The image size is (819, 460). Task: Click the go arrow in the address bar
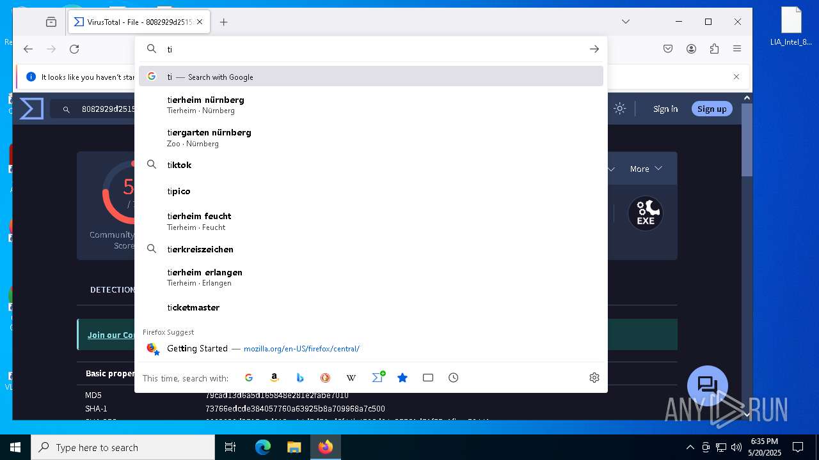[x=594, y=49]
